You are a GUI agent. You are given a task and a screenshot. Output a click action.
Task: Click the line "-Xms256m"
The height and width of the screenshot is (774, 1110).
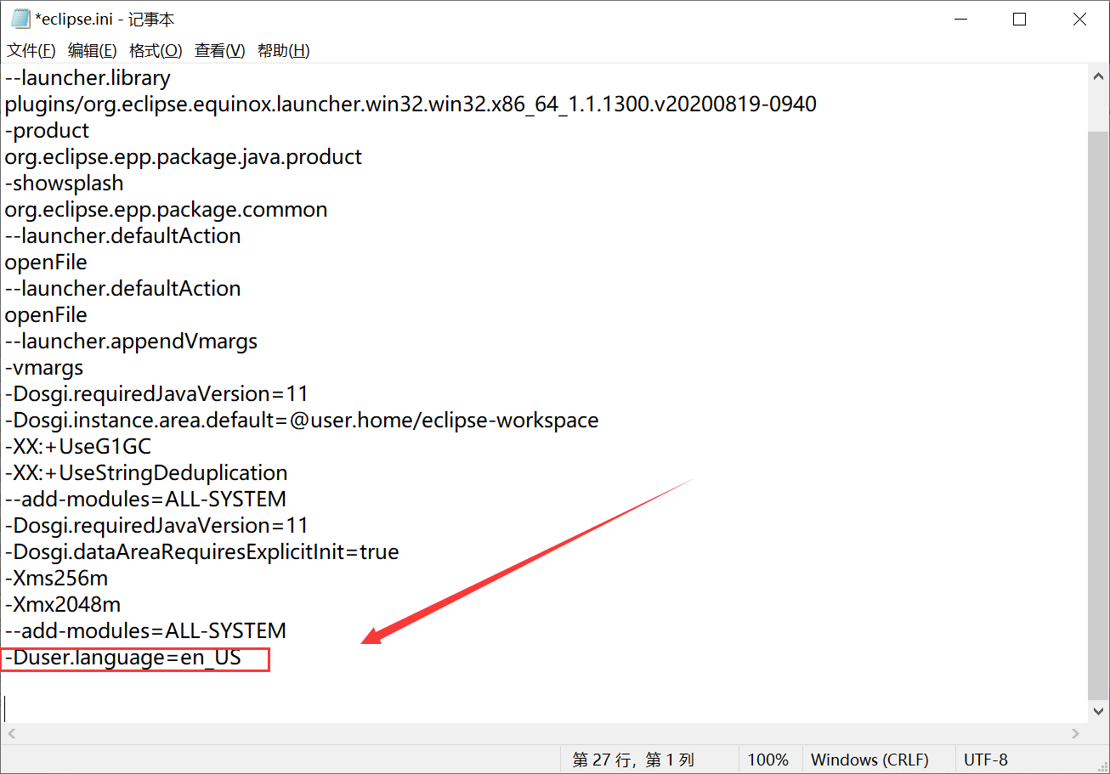(56, 579)
